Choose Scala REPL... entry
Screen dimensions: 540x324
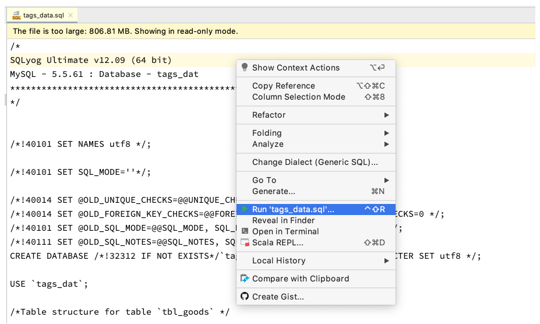coord(316,242)
